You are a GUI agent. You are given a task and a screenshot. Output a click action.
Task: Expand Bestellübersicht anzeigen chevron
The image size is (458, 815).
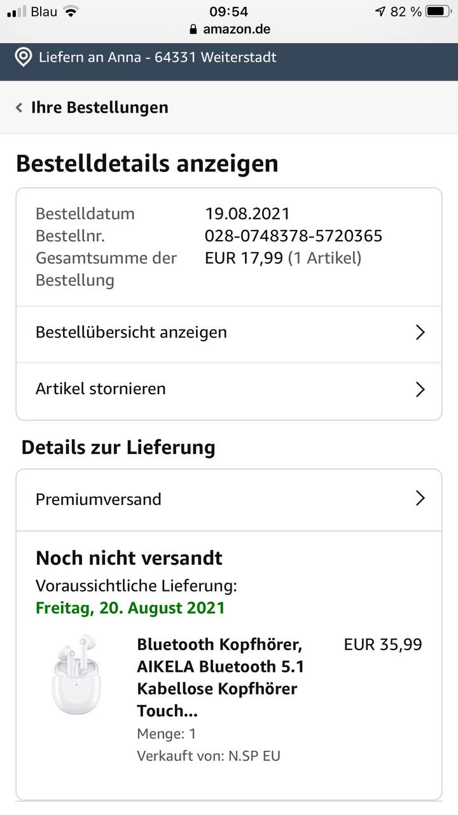[x=420, y=332]
